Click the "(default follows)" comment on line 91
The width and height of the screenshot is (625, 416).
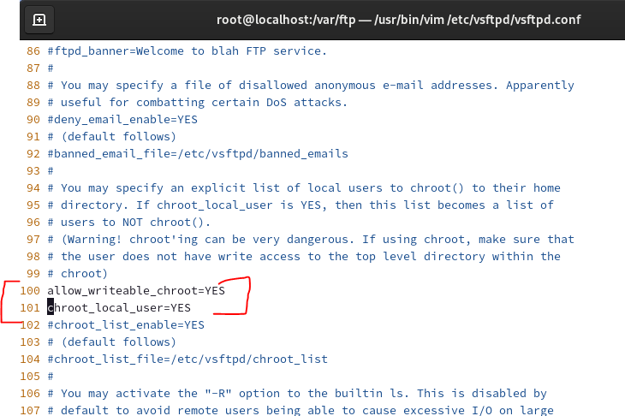pos(111,137)
